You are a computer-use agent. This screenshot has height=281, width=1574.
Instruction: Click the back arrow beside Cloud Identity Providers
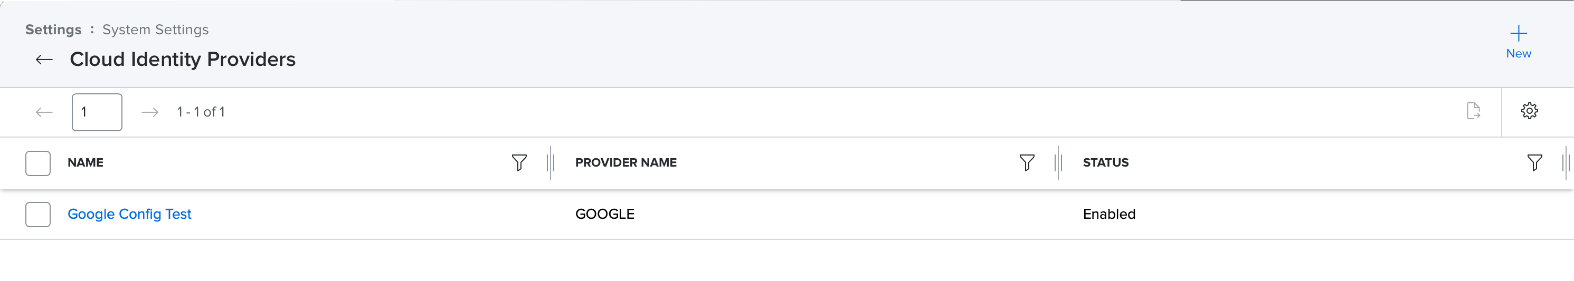point(44,59)
